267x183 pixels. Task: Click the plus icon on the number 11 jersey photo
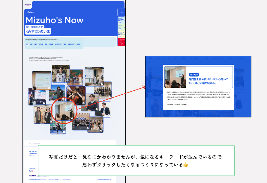(x=67, y=80)
